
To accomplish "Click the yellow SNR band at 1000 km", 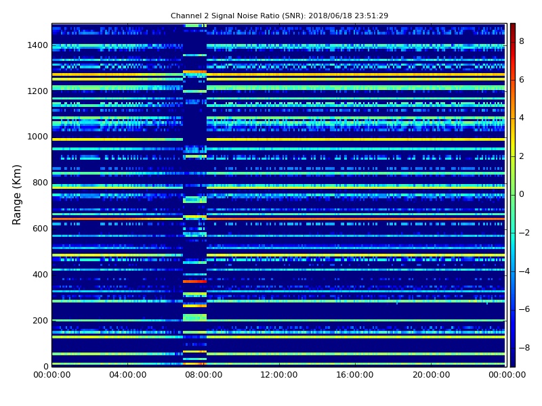I will pos(278,139).
